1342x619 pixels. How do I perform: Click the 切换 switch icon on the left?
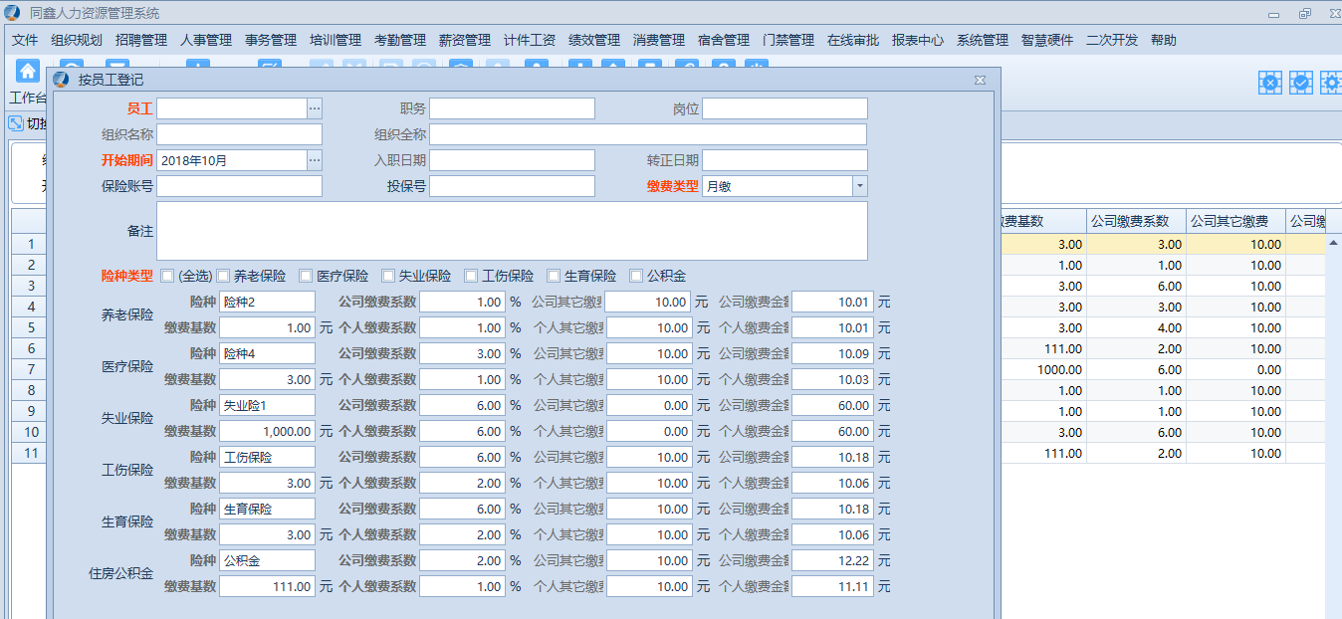[16, 124]
